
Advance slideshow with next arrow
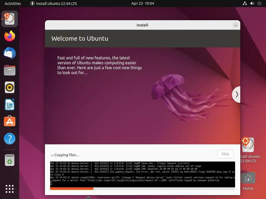point(236,94)
